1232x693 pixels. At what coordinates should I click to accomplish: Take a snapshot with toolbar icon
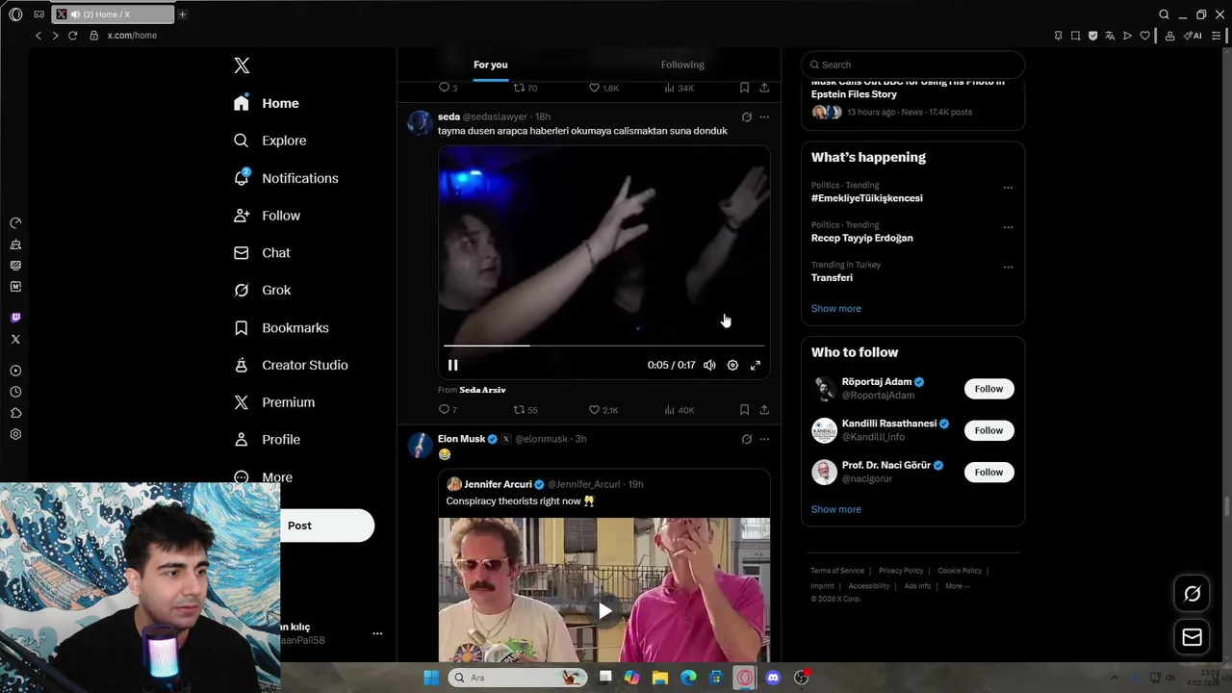point(1075,36)
